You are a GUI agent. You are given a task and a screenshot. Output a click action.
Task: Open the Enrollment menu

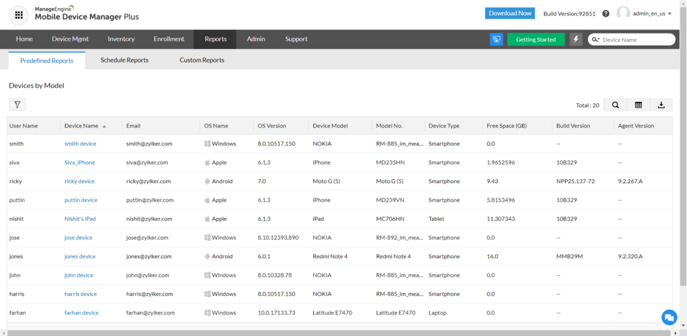pyautogui.click(x=168, y=39)
